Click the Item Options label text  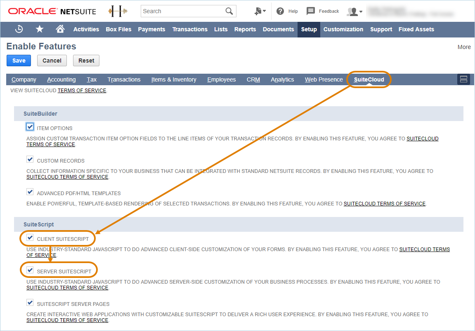coord(54,128)
